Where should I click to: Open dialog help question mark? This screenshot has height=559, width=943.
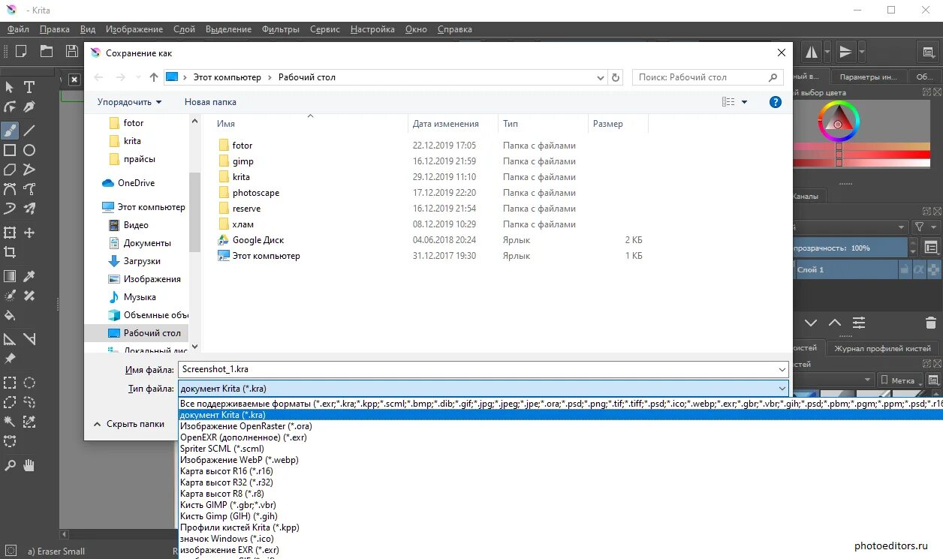776,102
